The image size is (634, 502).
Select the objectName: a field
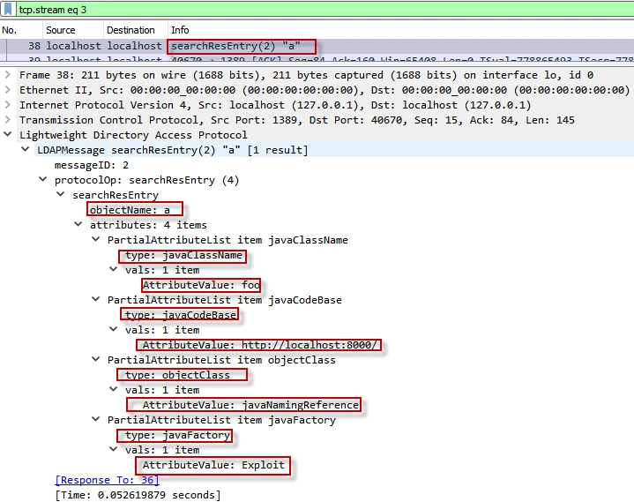point(134,210)
